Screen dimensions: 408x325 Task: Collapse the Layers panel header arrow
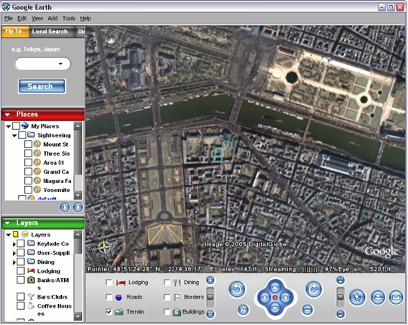(8, 223)
